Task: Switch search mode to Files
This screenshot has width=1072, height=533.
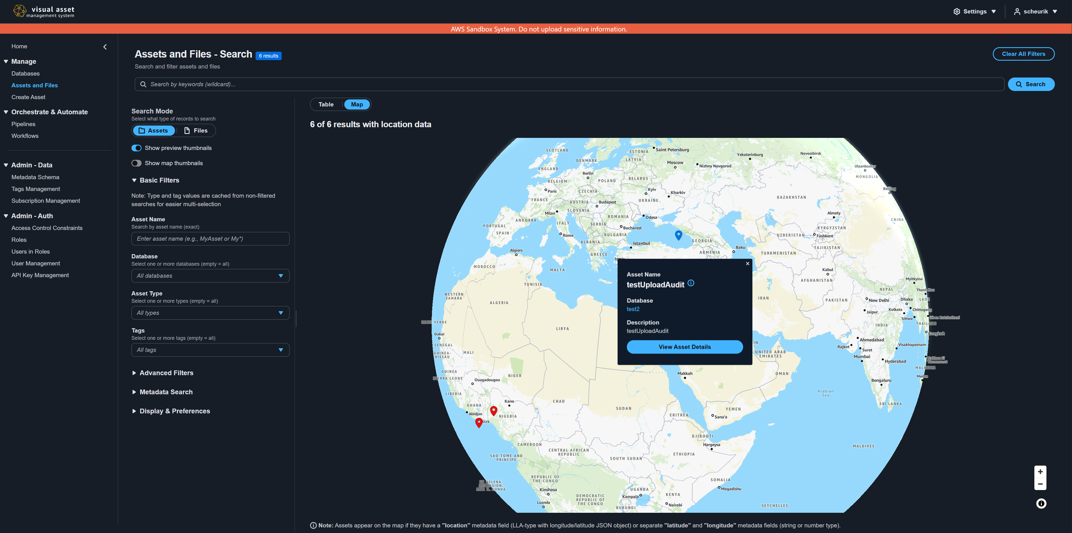Action: click(195, 131)
